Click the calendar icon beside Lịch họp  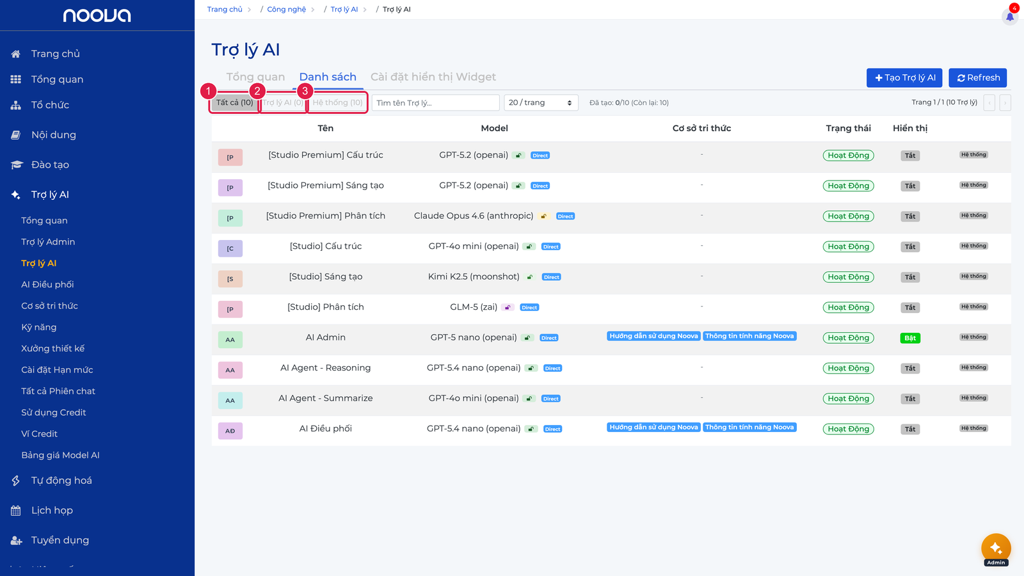pyautogui.click(x=16, y=511)
